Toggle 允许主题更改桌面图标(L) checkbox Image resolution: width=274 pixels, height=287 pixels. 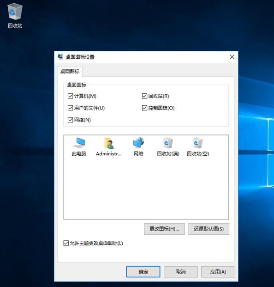point(66,243)
